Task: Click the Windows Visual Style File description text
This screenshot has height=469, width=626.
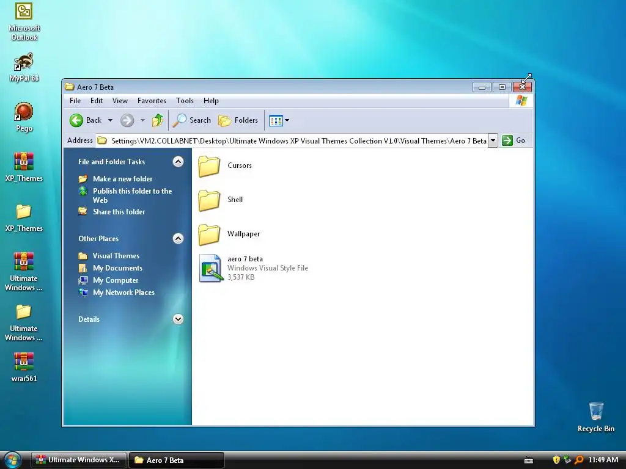Action: pos(268,268)
